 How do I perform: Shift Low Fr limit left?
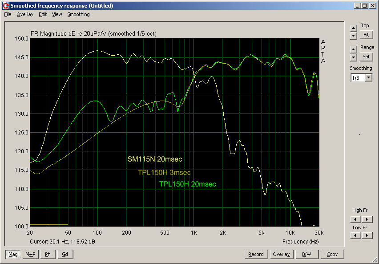pos(355,235)
